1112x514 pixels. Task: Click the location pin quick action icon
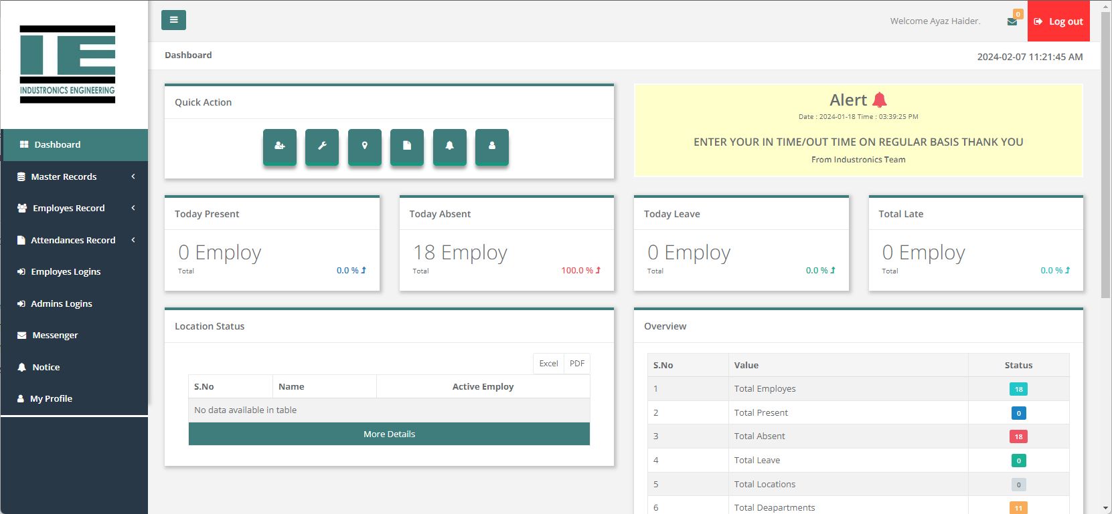tap(365, 146)
